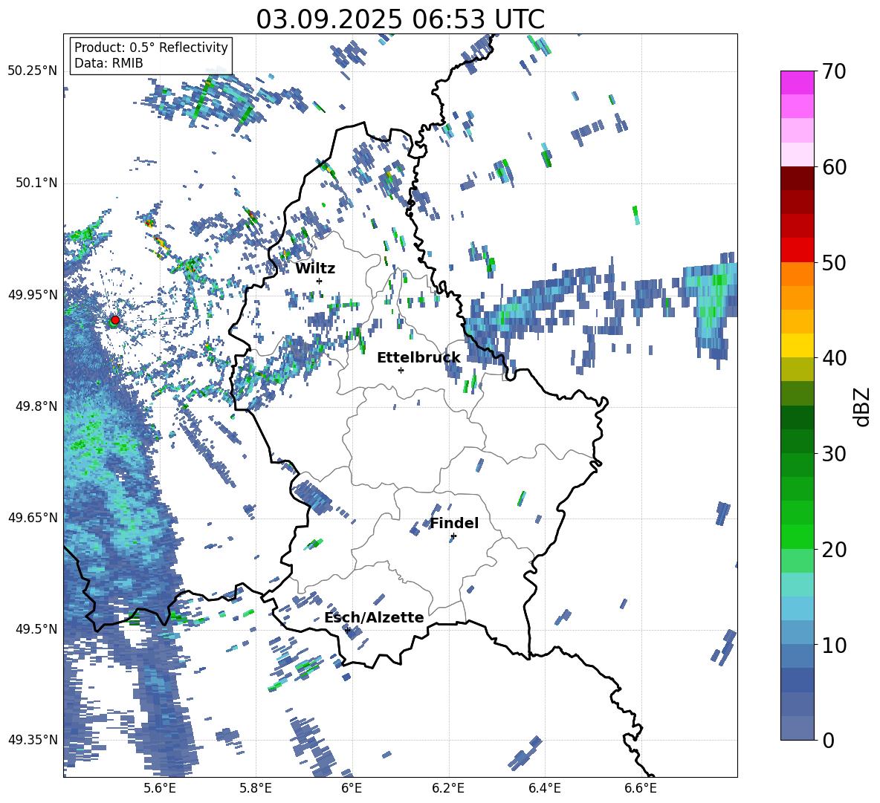Click the dBZ colorbar label
Screen dimensions: 880x803
click(x=863, y=406)
